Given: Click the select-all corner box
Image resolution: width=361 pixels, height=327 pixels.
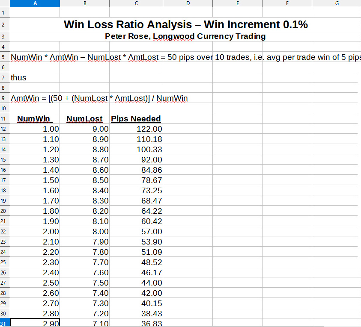Looking at the screenshot, I should (x=4, y=3).
